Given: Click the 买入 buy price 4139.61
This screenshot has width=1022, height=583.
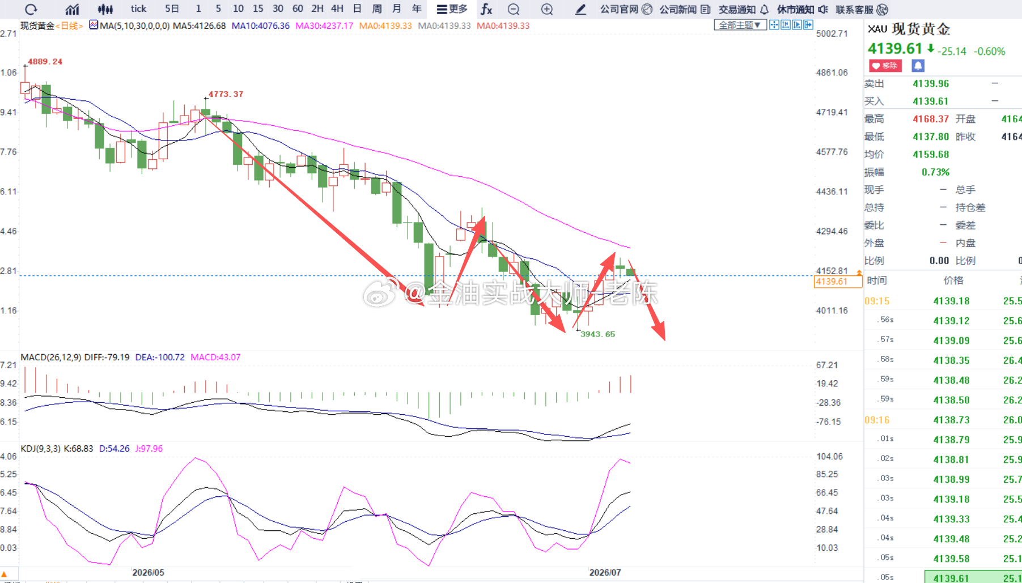Looking at the screenshot, I should click(931, 101).
